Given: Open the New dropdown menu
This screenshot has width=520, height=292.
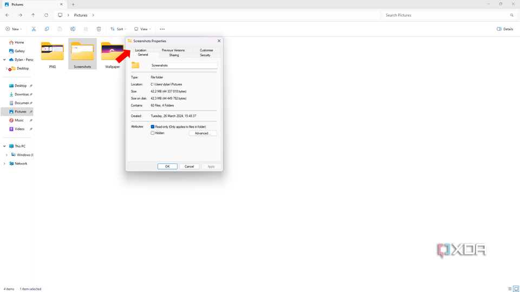Looking at the screenshot, I should pos(14,29).
